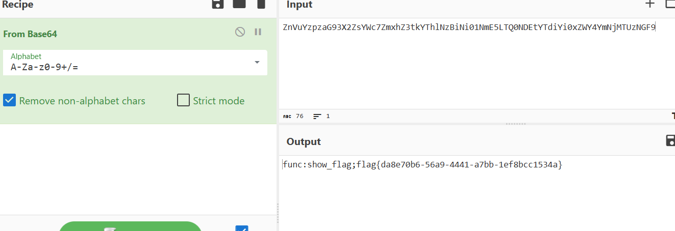Save output to file icon

tap(670, 141)
